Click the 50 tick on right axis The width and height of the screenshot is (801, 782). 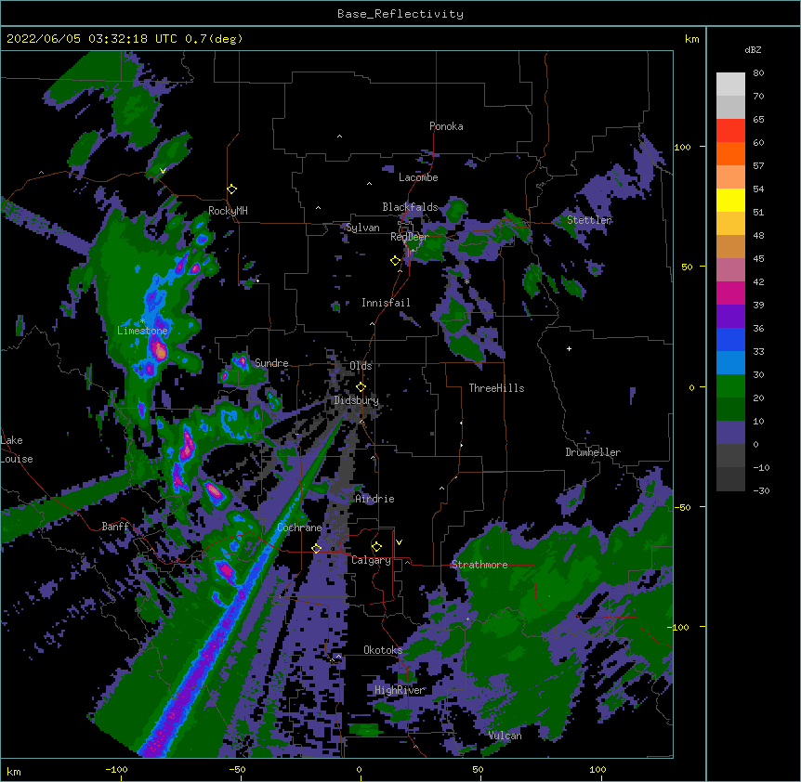(x=687, y=267)
